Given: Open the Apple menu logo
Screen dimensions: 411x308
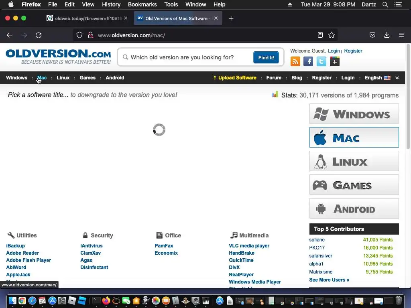Looking at the screenshot, I should tap(11, 4).
